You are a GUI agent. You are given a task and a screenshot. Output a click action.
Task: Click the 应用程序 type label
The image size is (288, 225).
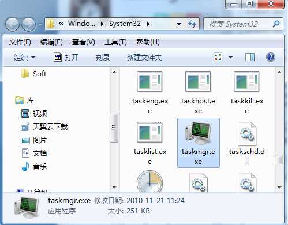point(62,211)
